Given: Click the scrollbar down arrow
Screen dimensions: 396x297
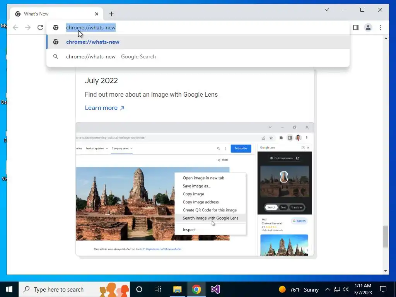Looking at the screenshot, I should click(x=386, y=271).
